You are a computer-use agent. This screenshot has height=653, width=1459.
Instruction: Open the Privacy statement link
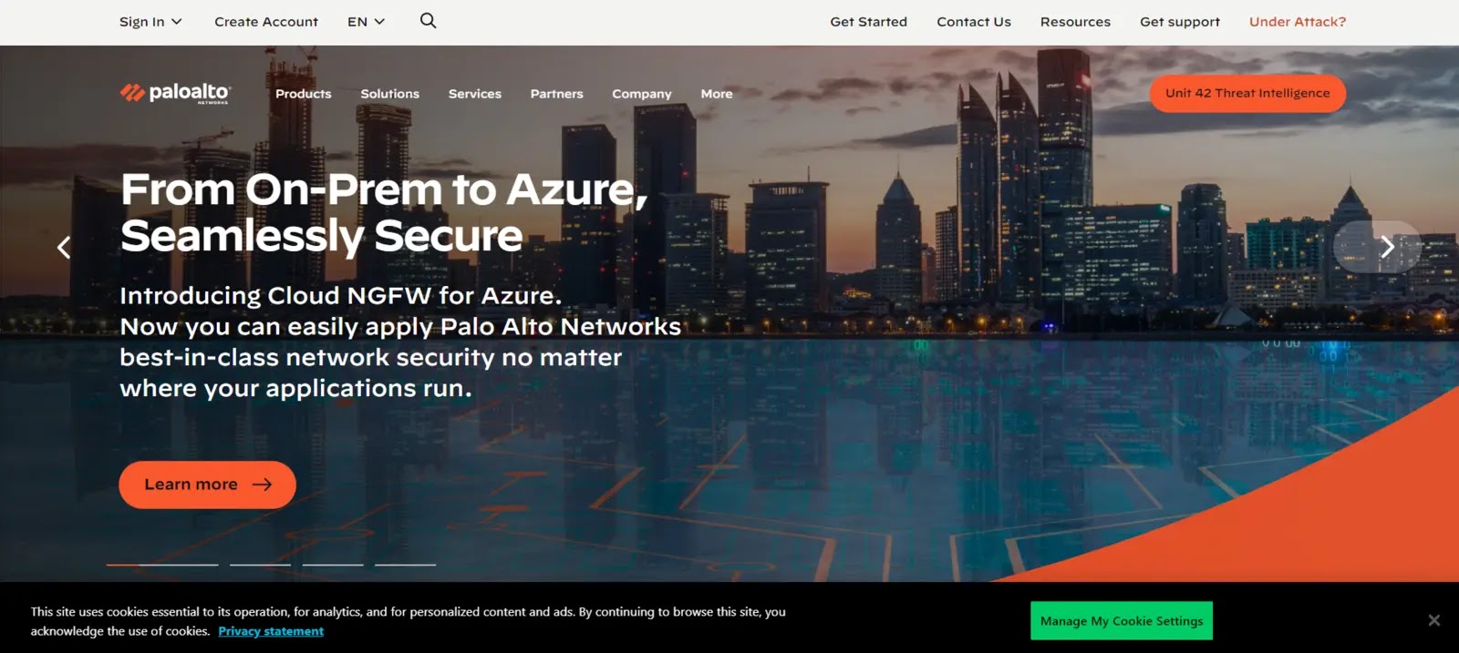pos(271,631)
